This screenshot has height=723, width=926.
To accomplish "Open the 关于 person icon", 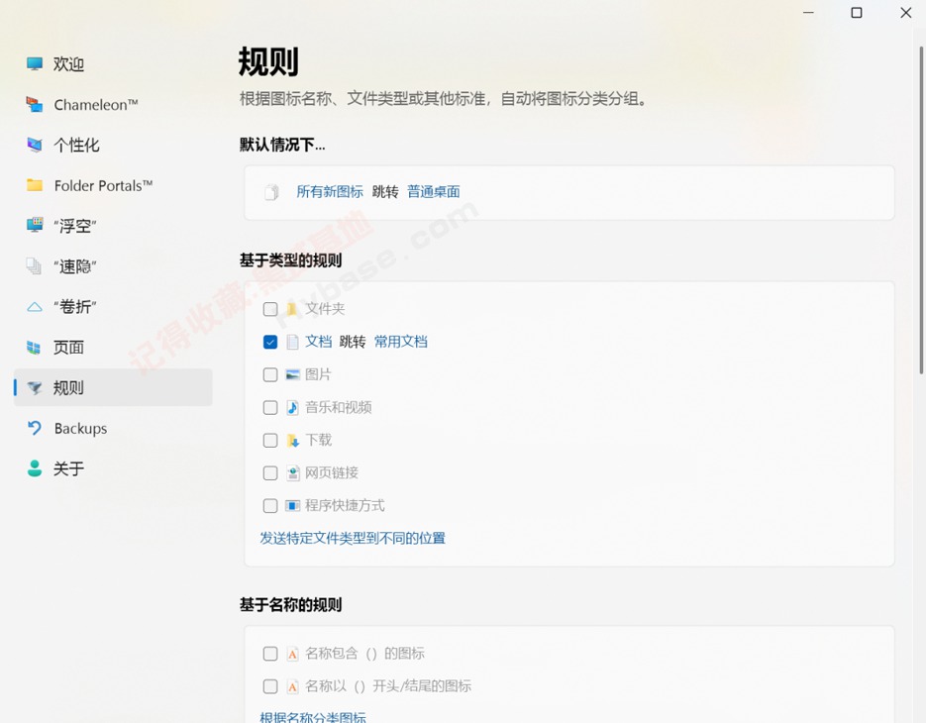I will (35, 468).
